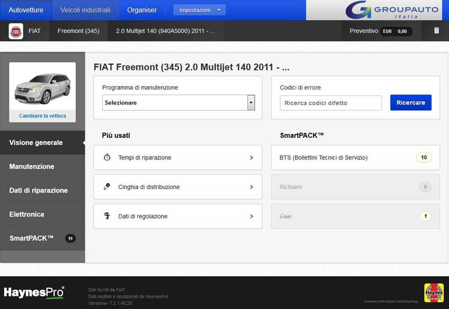Select Dati di riparazione in sidebar
This screenshot has width=449, height=309.
42,191
